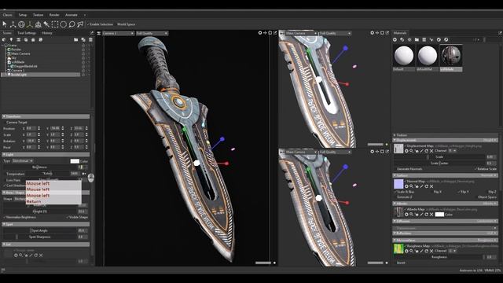The image size is (503, 283).
Task: Clear the Displacement Map with its X icon
Action: click(431, 151)
